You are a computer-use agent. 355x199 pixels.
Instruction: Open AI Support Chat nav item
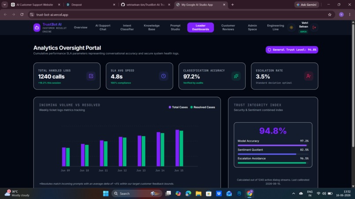point(103,27)
